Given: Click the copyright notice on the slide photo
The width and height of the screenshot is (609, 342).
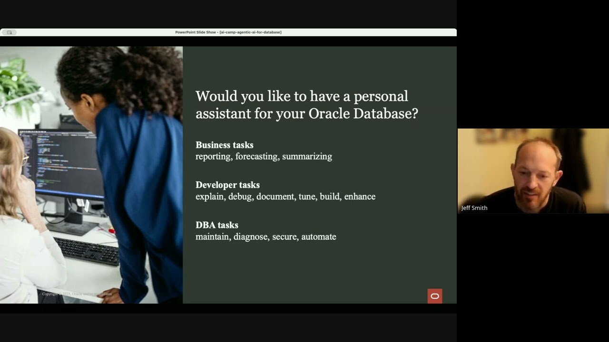Looking at the screenshot, I should [x=77, y=294].
